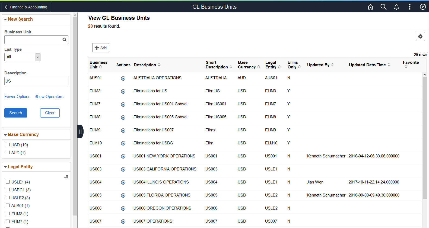Open the global search magnifier icon
Screen dimensions: 429x228
[x=383, y=7]
